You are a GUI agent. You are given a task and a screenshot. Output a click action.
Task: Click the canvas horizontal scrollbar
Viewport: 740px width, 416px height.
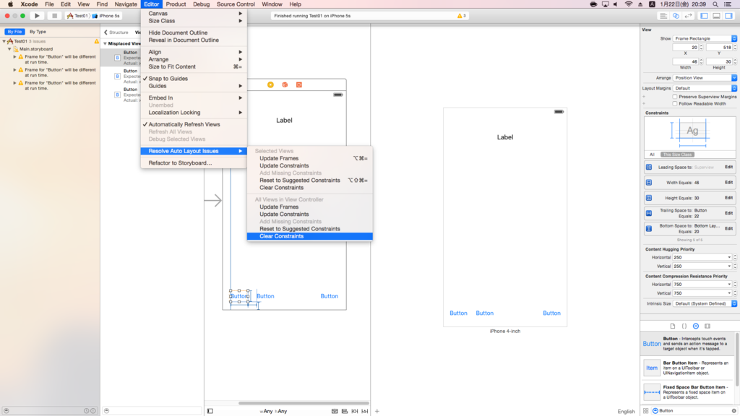point(303,403)
